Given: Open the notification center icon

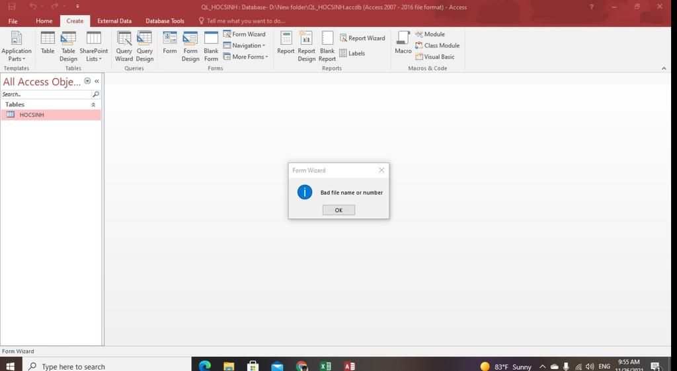Looking at the screenshot, I should tap(656, 366).
